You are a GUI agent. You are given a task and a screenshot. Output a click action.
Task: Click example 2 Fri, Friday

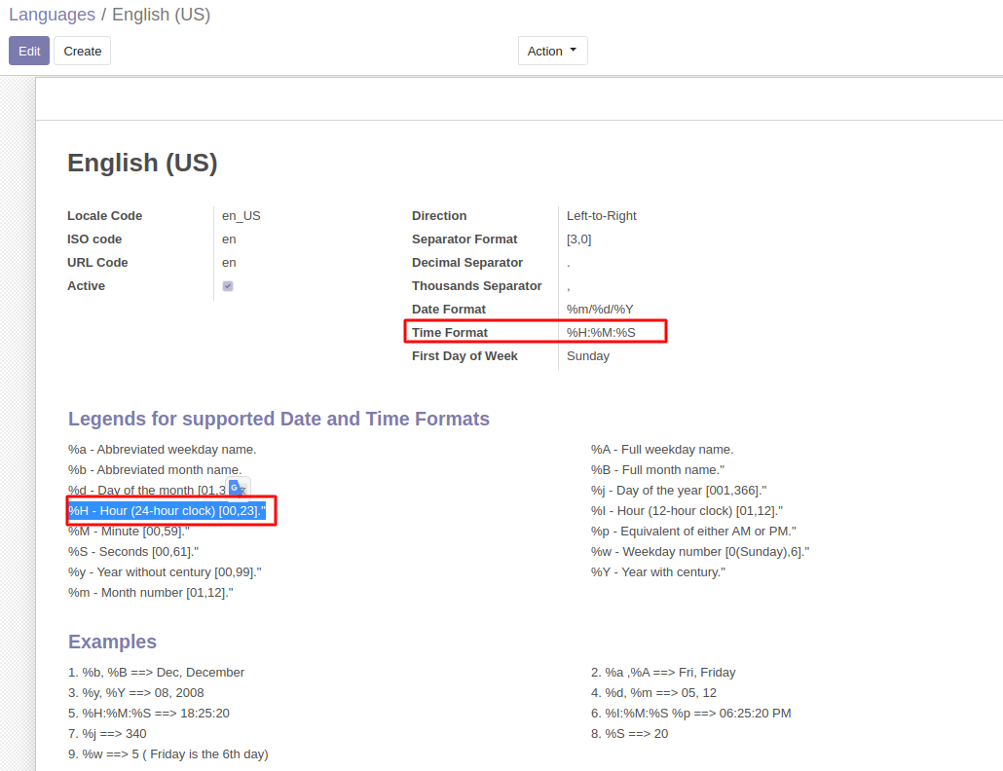[x=663, y=673]
